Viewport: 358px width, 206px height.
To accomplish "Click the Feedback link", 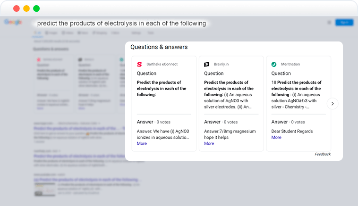I will (323, 154).
